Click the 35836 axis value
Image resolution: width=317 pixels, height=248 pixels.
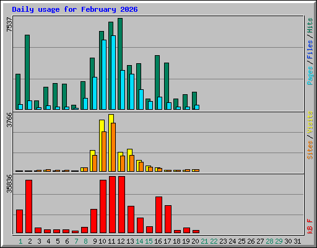click(9, 184)
